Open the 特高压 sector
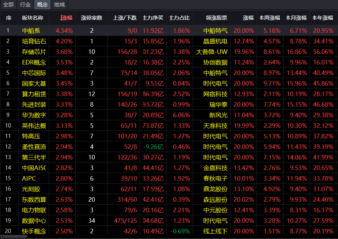The height and width of the screenshot is (239, 338). click(31, 136)
